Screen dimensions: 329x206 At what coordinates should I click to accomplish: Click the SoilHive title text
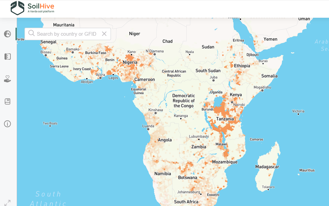coord(41,6)
